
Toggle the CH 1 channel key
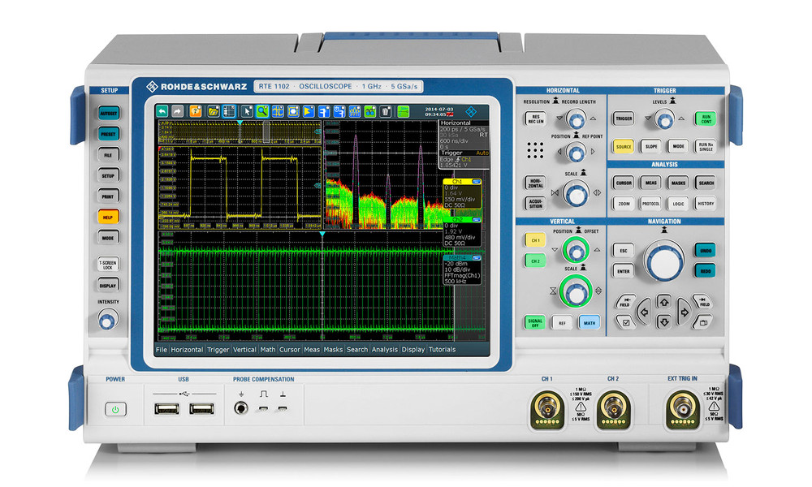535,240
